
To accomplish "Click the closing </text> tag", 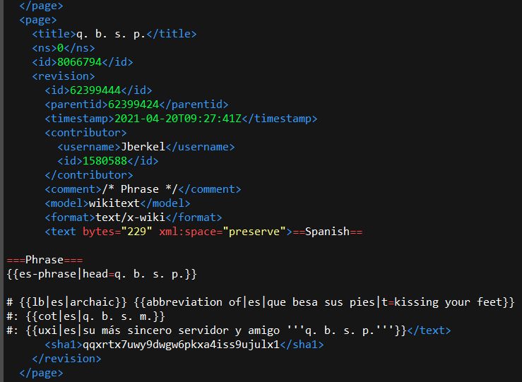I will [429, 330].
